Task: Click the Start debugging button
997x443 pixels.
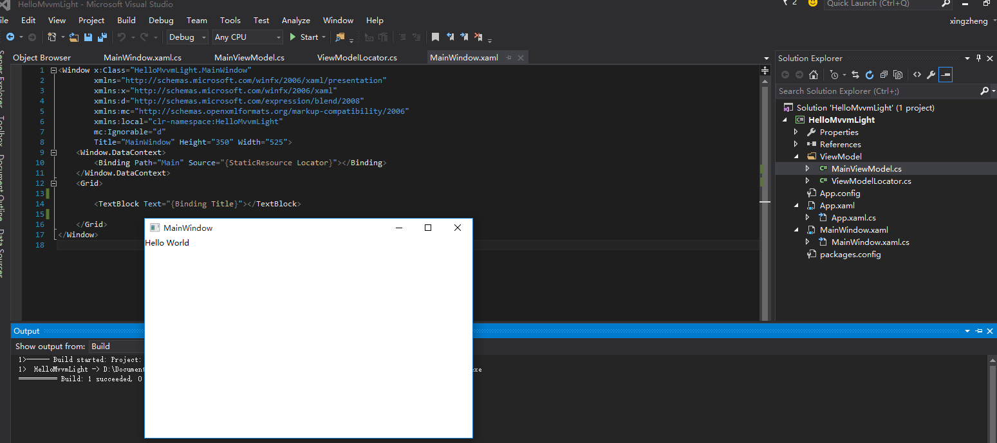Action: pos(304,37)
